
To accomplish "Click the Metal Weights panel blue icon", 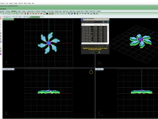I will coord(82,19).
